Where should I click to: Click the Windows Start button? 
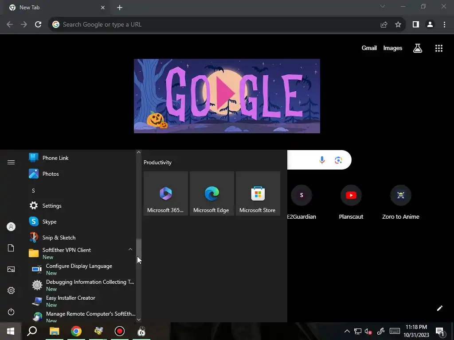point(11,331)
